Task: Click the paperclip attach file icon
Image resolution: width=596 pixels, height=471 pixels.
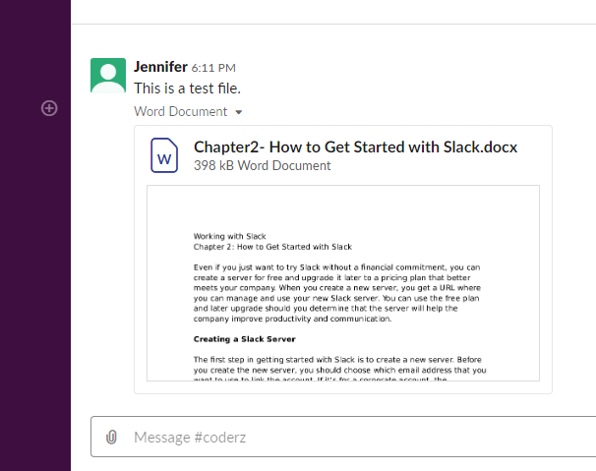Action: (111, 437)
